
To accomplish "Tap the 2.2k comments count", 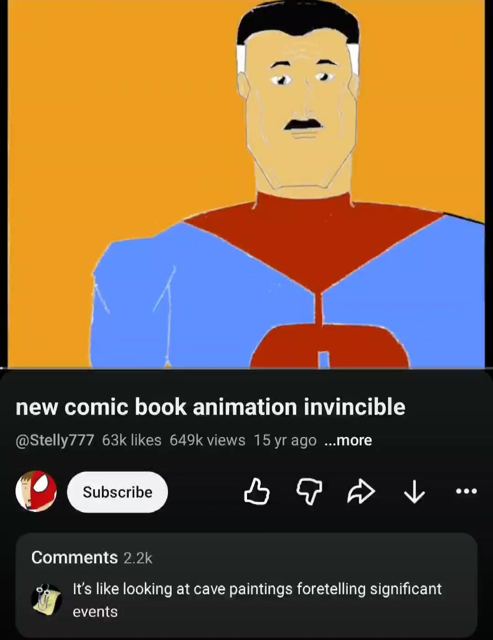I will tap(138, 558).
